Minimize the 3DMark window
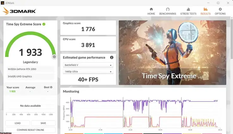The image size is (233, 134). [x=208, y=3]
